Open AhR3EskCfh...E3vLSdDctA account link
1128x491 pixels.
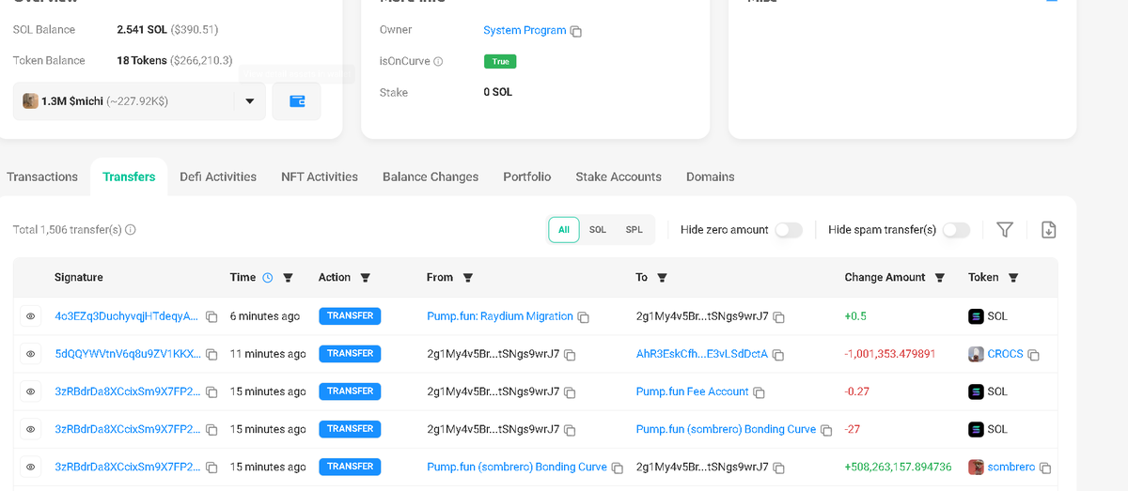(x=702, y=354)
